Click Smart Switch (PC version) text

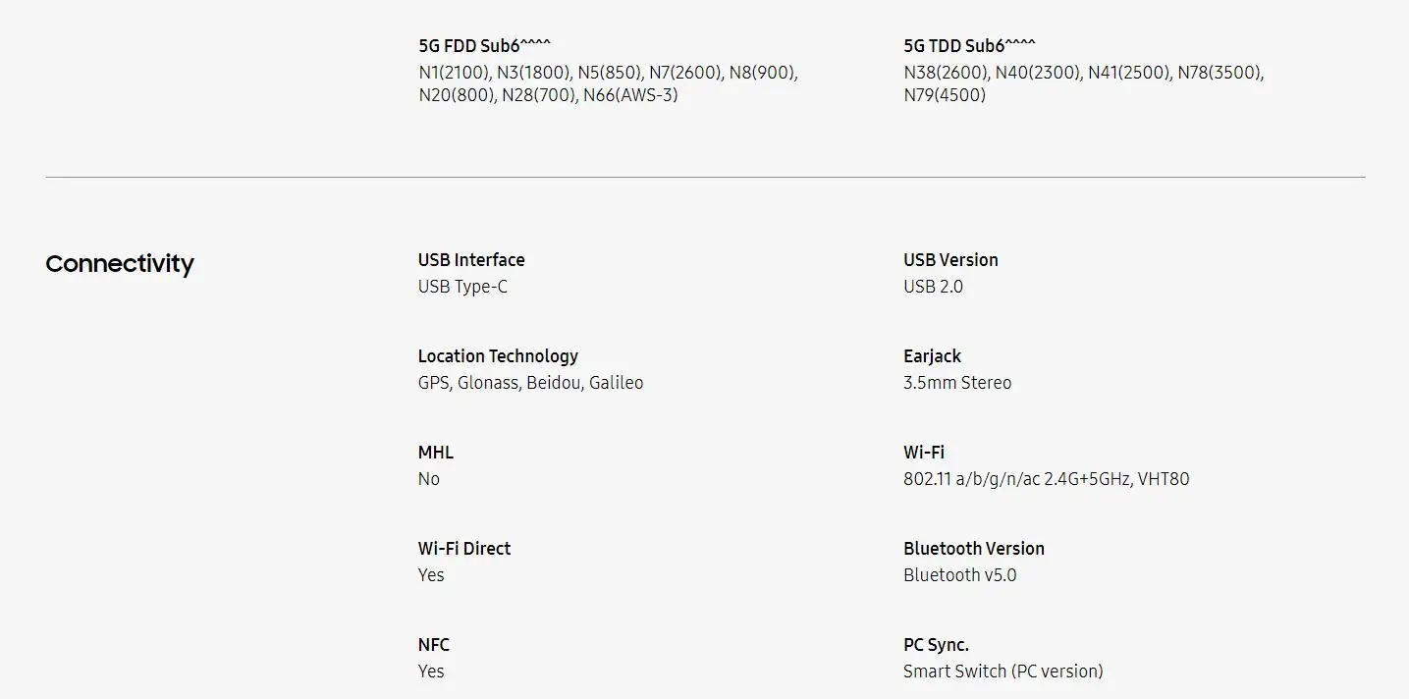point(1003,672)
